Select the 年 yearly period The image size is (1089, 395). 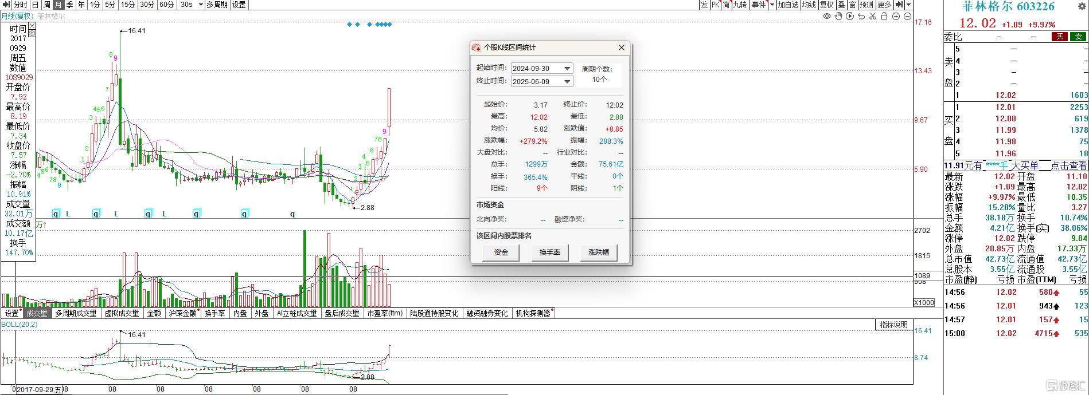click(82, 5)
